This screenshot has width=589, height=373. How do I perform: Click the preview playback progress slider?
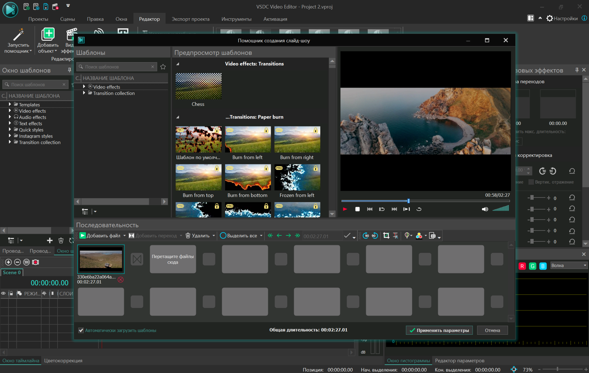point(425,201)
